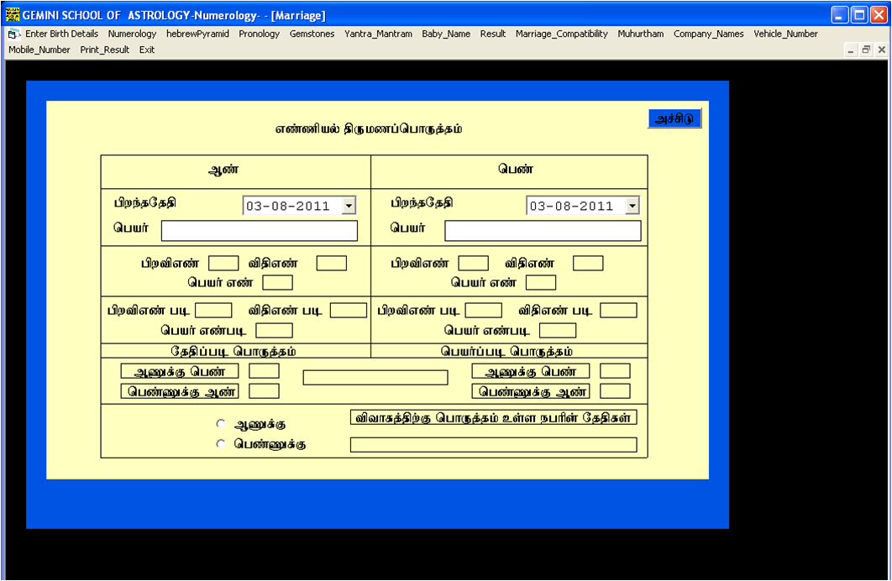892x581 pixels.
Task: Open the Enter Birth Details menu
Action: (61, 34)
